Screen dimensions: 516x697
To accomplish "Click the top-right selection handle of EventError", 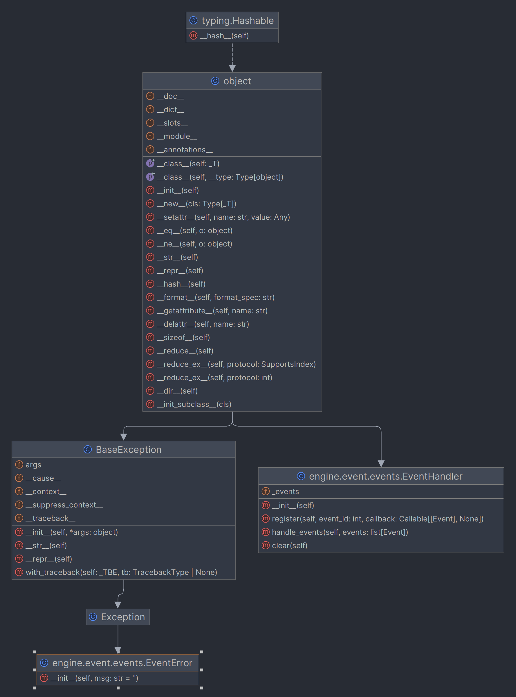I will [x=201, y=652].
